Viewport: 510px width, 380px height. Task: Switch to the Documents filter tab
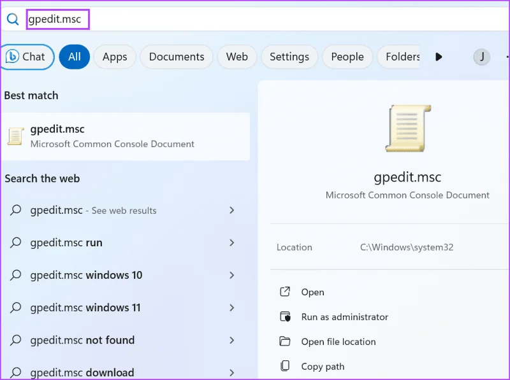click(x=177, y=57)
